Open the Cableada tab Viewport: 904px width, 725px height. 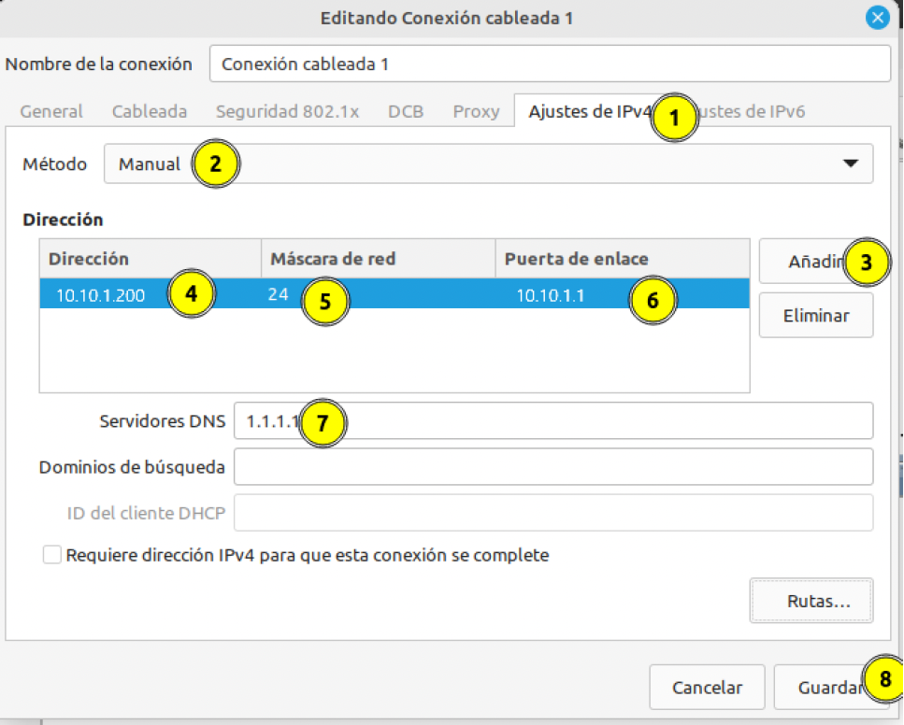coord(149,110)
